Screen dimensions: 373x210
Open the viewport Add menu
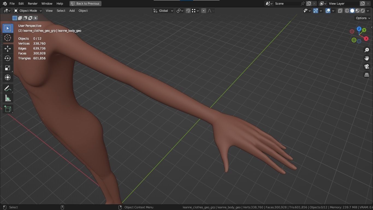pos(72,11)
